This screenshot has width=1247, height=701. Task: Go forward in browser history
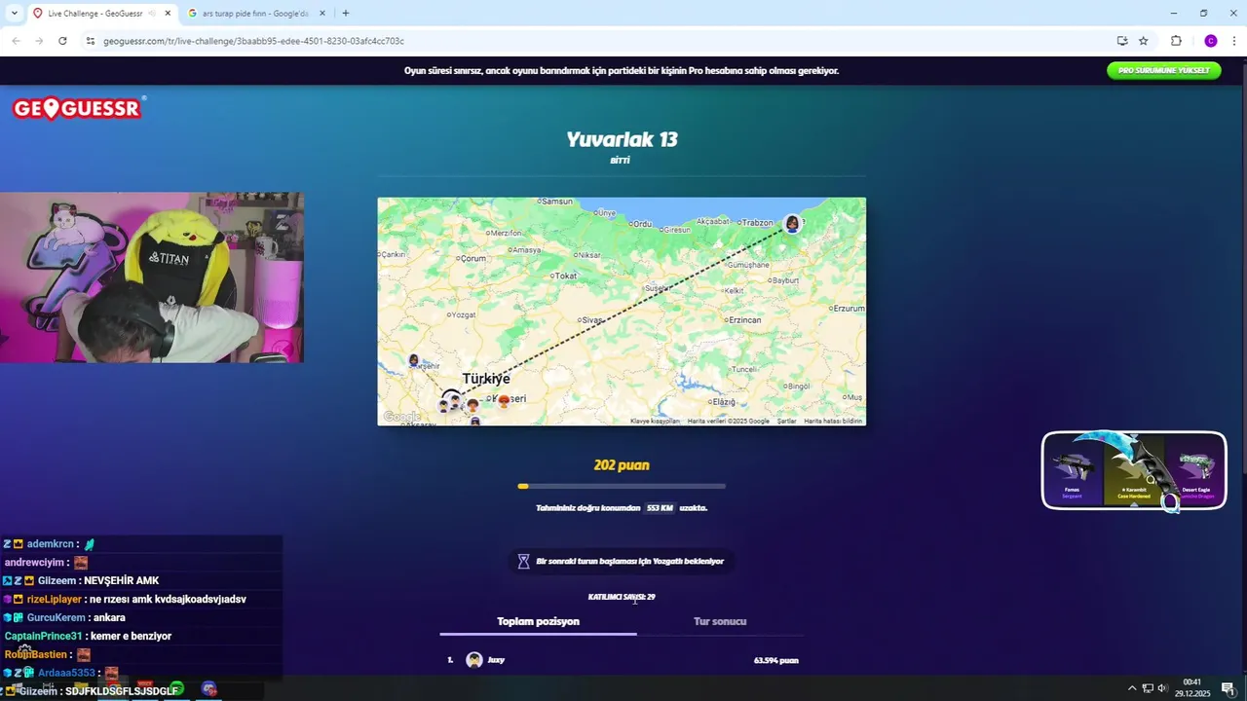pyautogui.click(x=39, y=41)
